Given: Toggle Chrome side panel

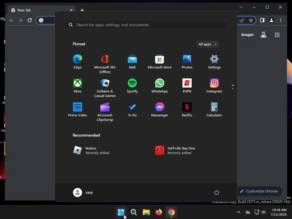Looking at the screenshot, I should click(262, 20).
